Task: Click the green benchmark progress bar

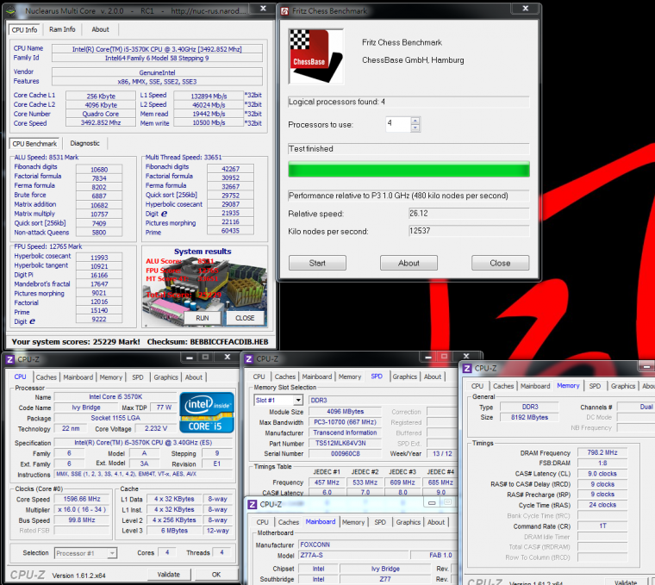Action: tap(409, 171)
